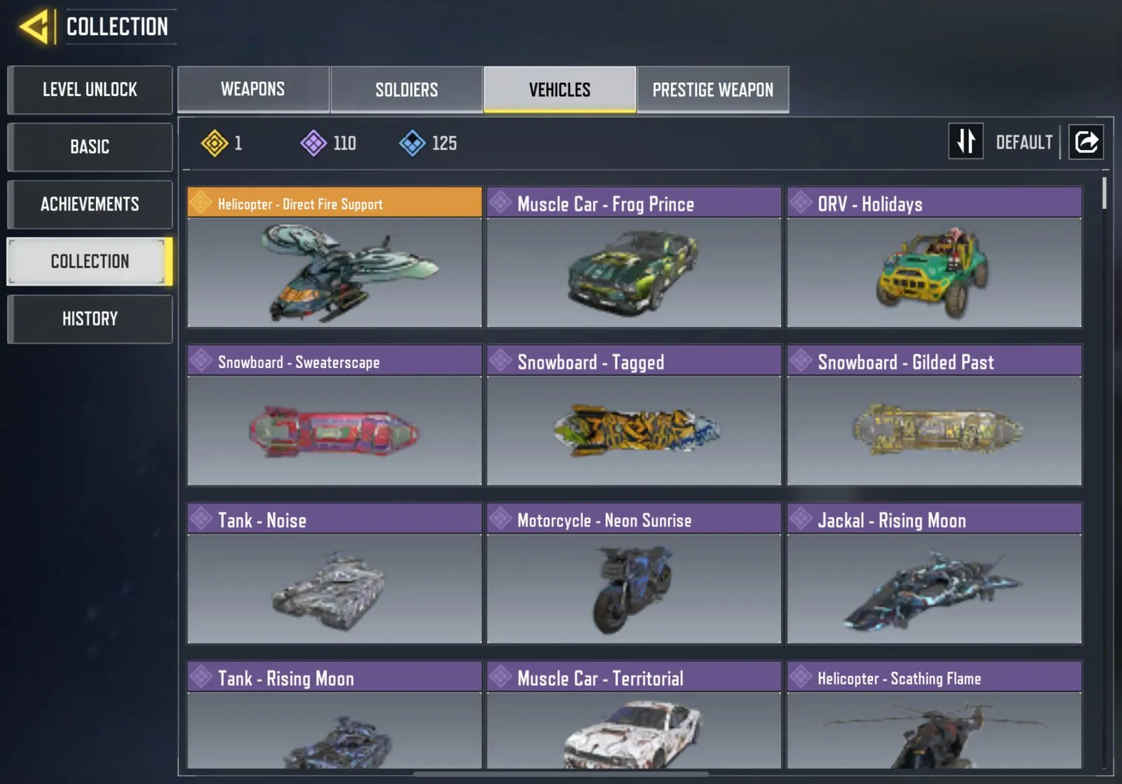Open the HISTORY section
1122x784 pixels.
click(x=90, y=318)
